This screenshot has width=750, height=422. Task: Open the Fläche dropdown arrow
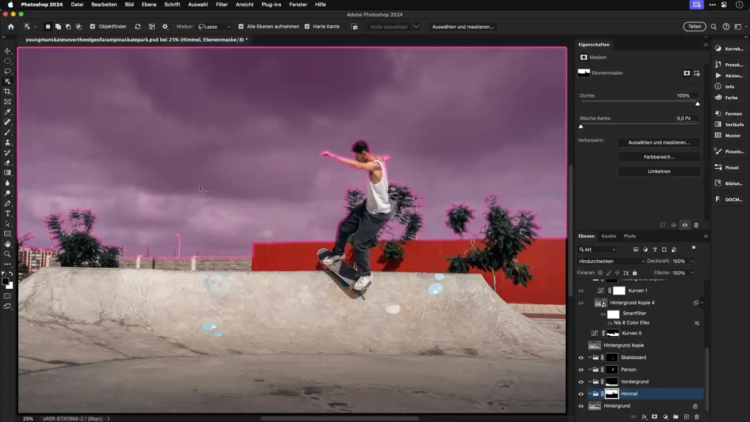tap(692, 273)
